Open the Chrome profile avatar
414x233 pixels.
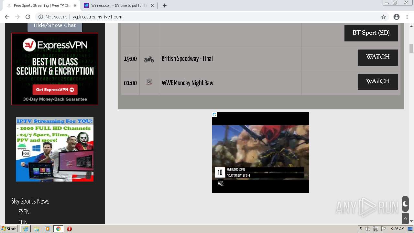coord(397,17)
